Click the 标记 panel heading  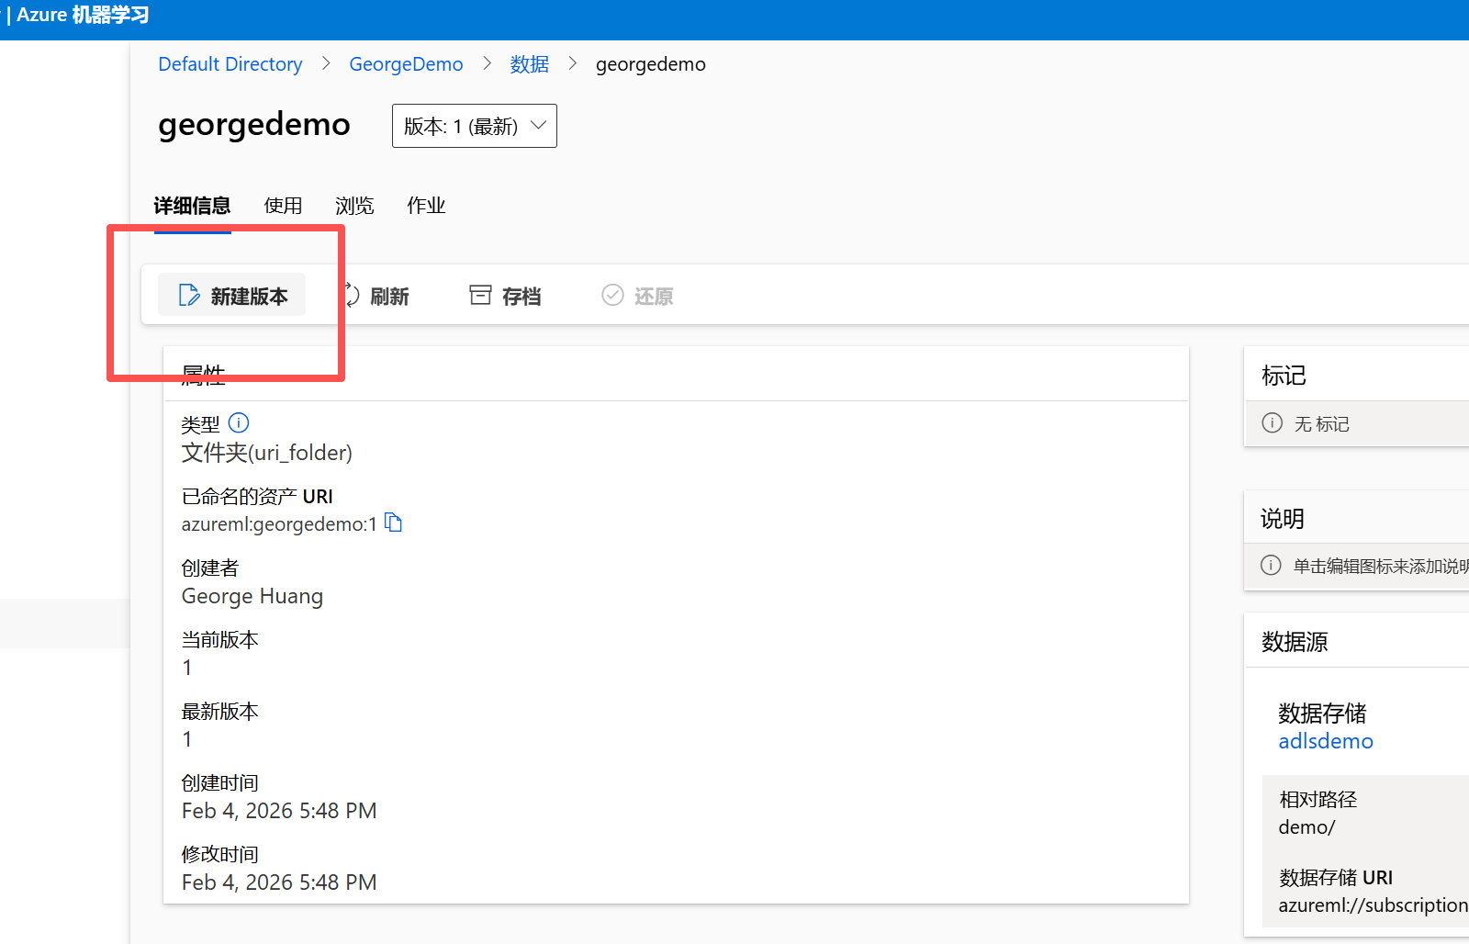click(x=1284, y=376)
